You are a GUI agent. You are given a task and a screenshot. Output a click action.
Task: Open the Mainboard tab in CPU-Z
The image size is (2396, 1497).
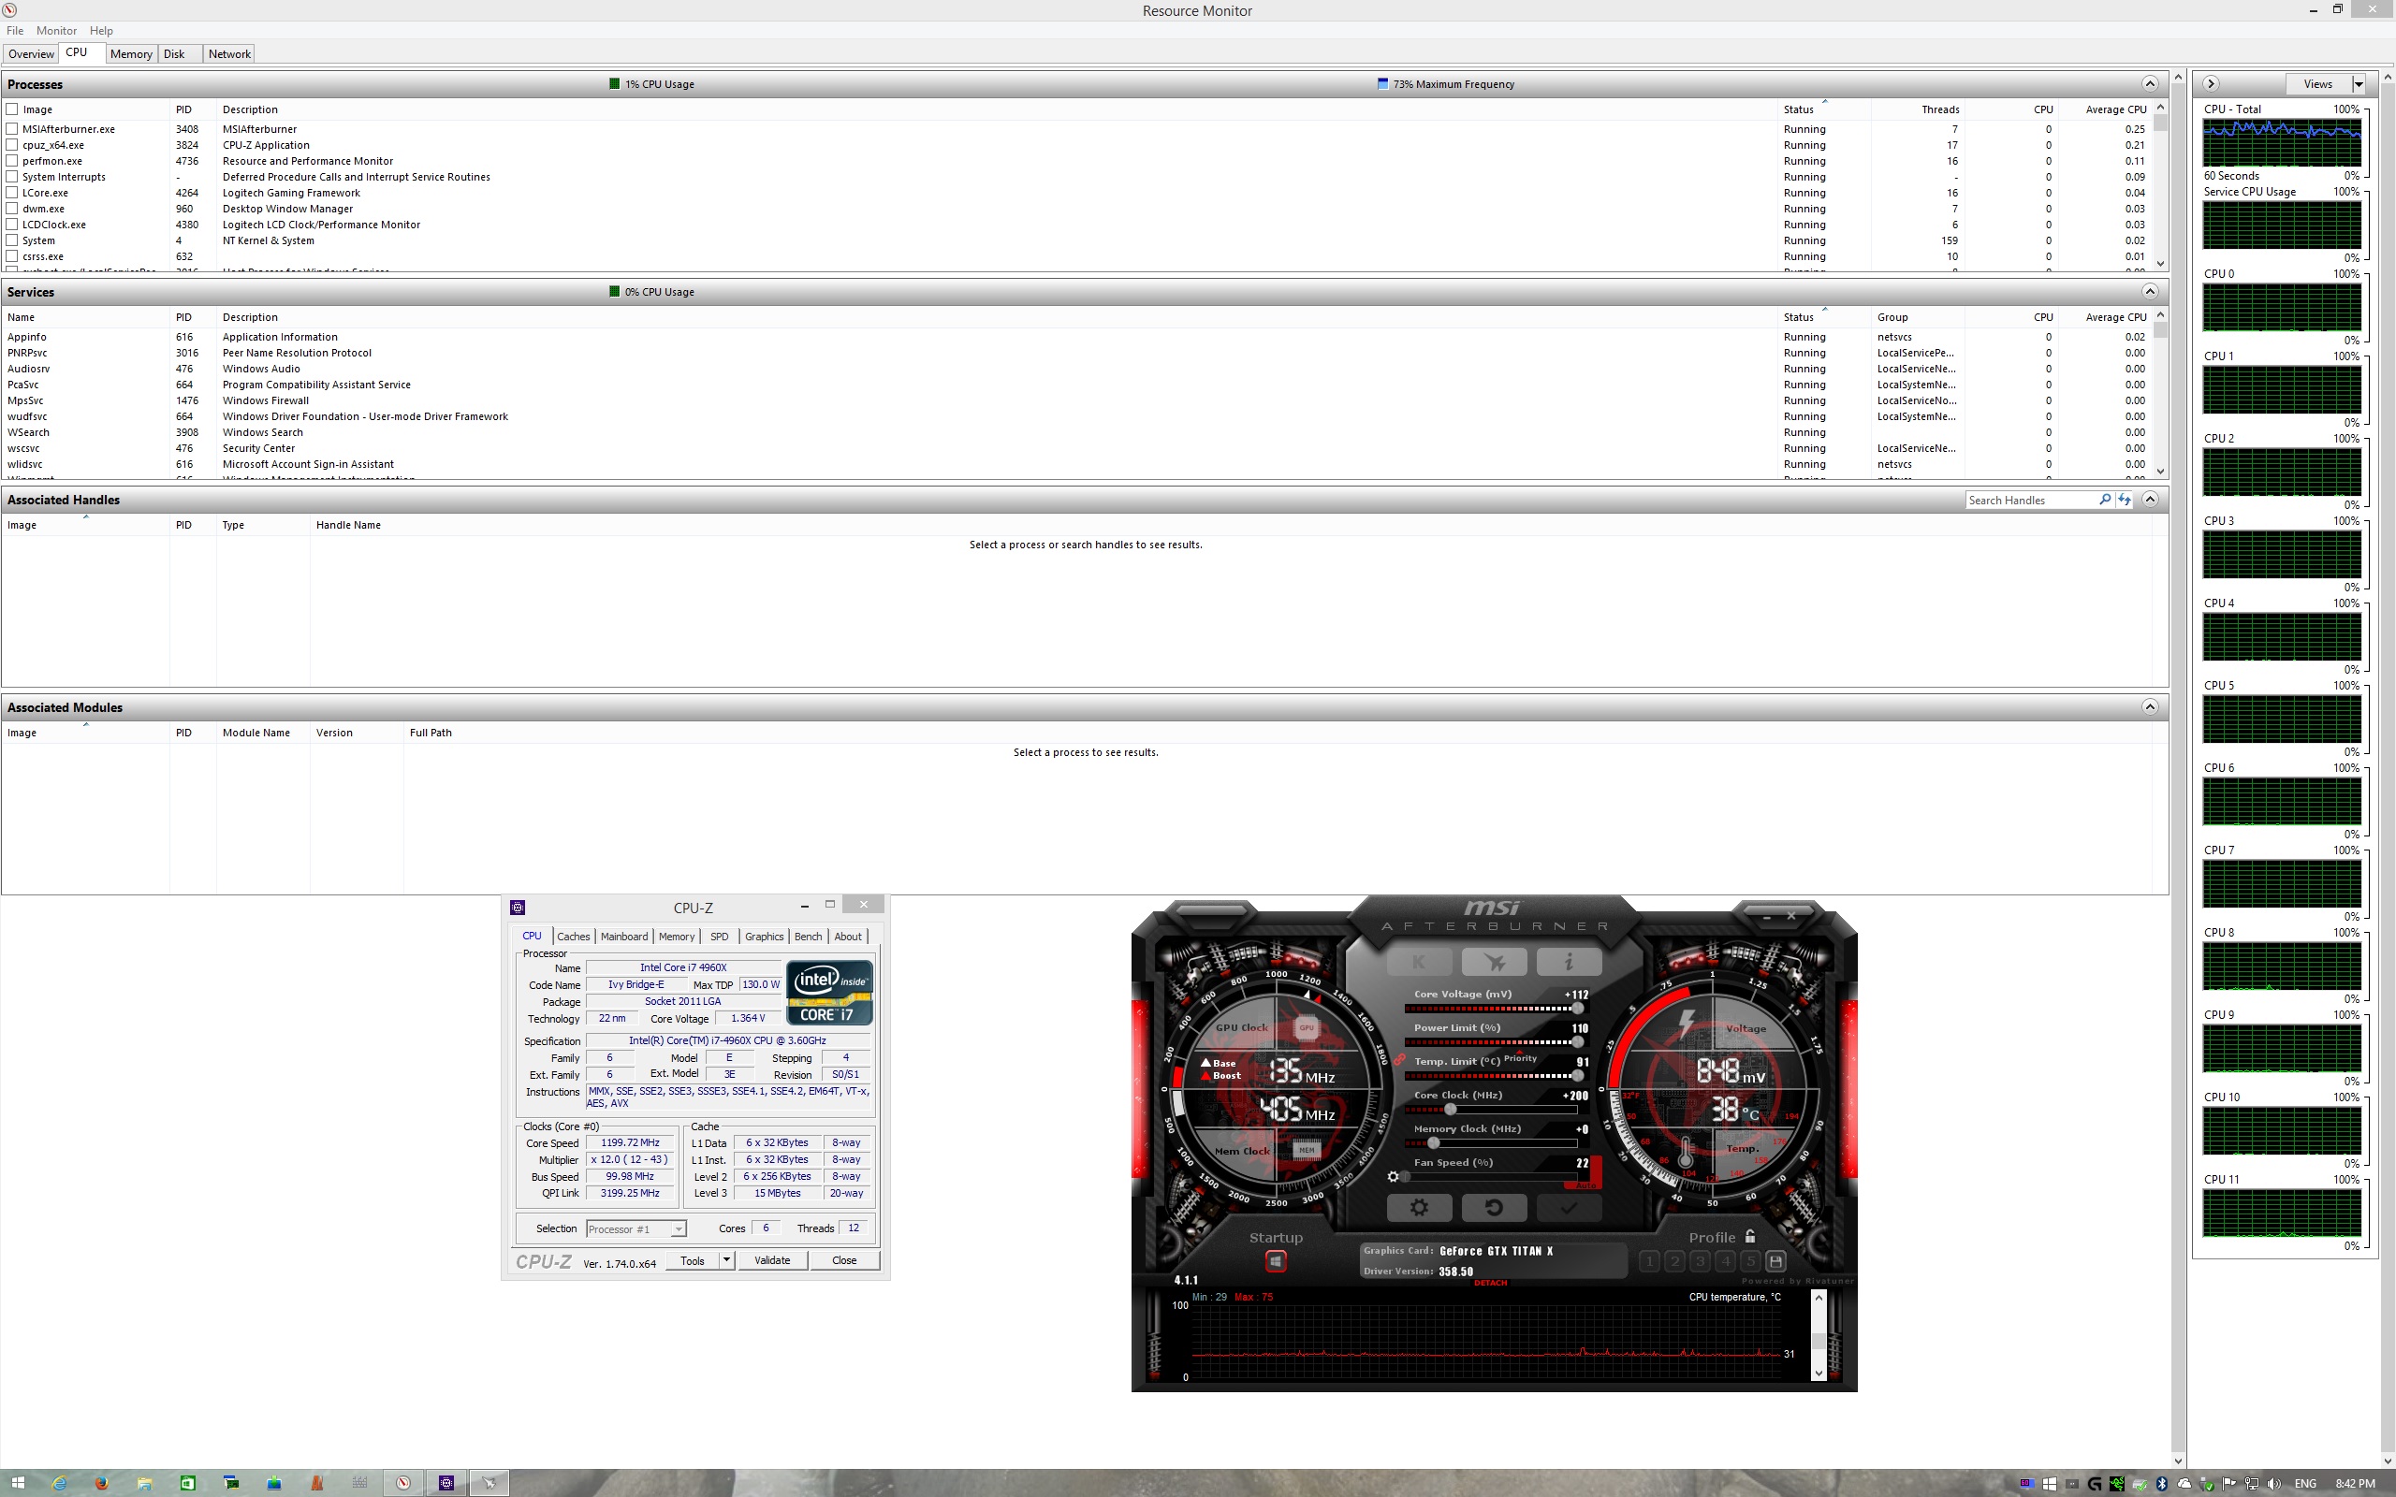[623, 937]
